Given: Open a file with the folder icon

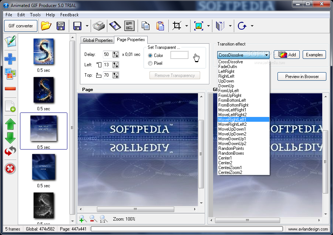Looking at the screenshot, I should click(46, 26).
